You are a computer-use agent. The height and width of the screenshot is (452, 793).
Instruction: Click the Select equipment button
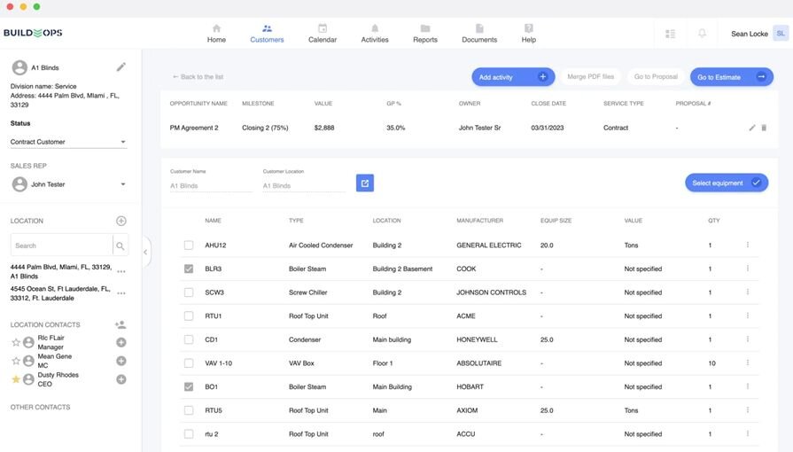[727, 183]
